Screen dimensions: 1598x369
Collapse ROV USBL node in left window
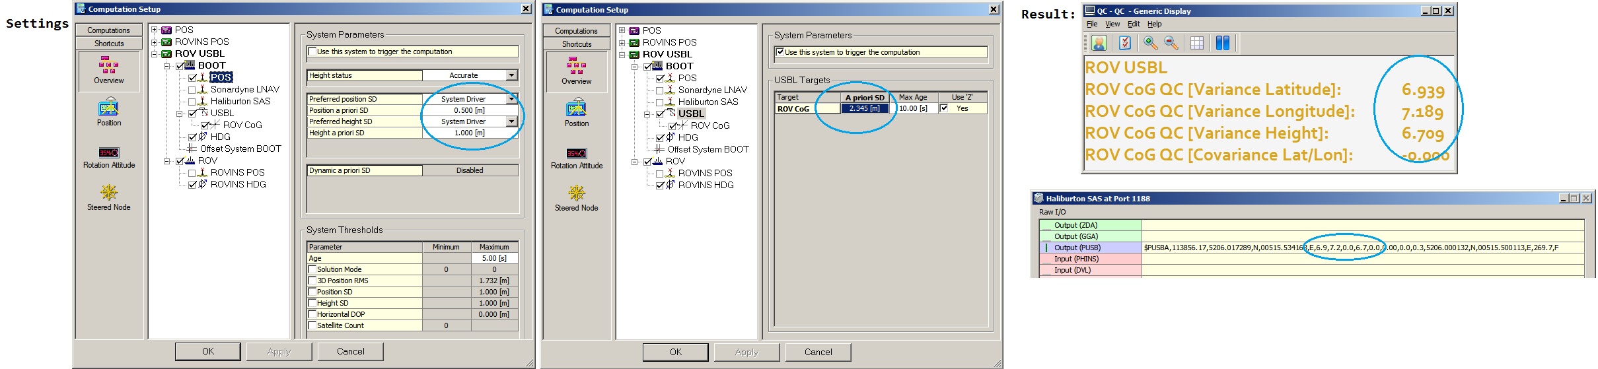pos(154,53)
